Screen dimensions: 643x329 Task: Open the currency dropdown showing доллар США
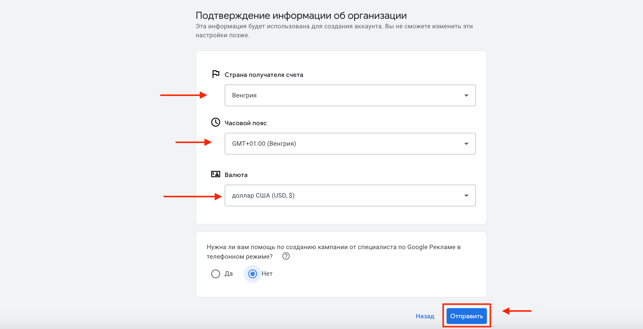point(350,195)
